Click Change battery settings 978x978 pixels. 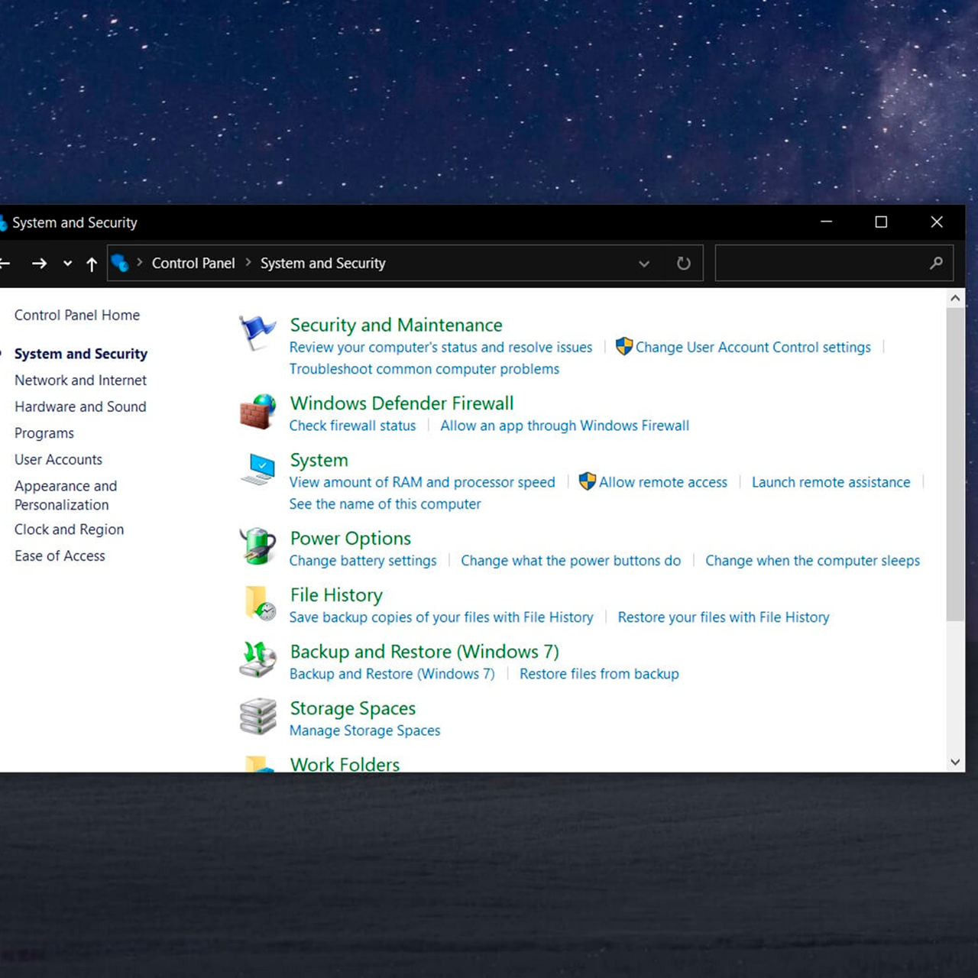click(x=363, y=561)
